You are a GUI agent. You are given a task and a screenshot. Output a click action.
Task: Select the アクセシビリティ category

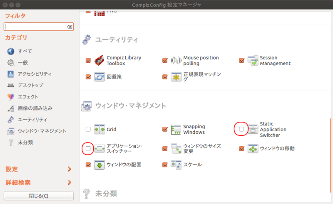pyautogui.click(x=35, y=74)
